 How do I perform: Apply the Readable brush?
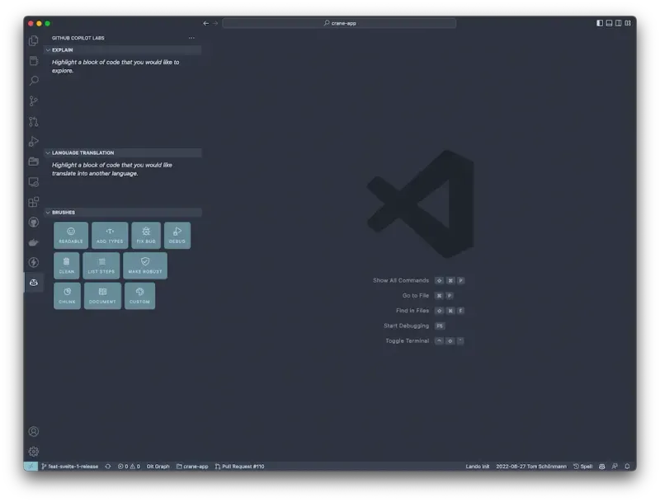(x=71, y=236)
